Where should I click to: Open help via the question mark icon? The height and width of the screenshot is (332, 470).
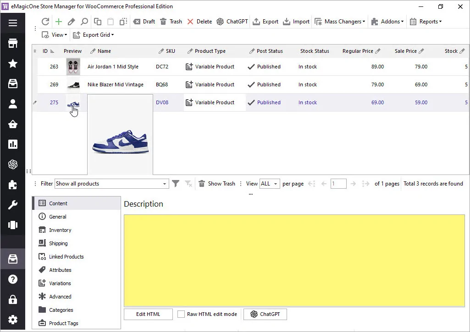12,279
